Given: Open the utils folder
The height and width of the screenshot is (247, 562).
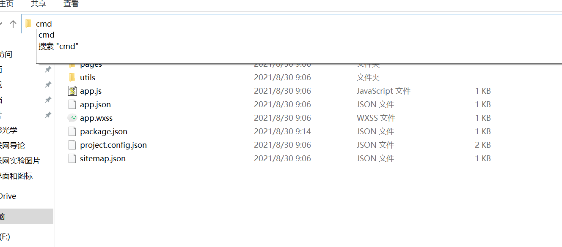Looking at the screenshot, I should click(88, 77).
